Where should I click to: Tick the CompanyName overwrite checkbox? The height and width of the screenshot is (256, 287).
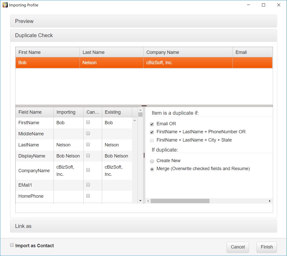(88, 170)
